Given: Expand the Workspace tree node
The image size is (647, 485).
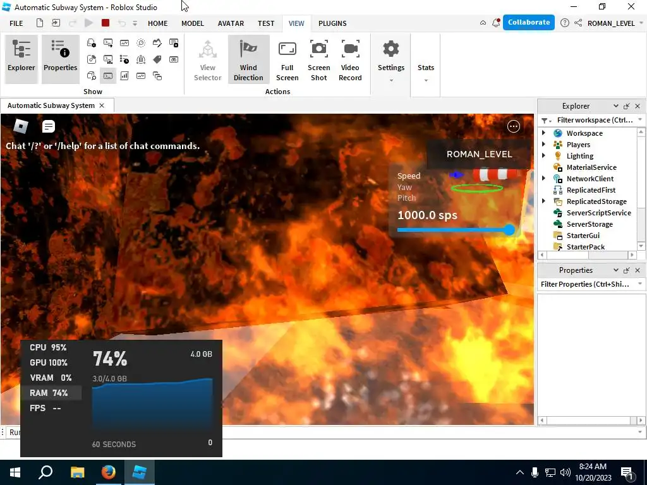Looking at the screenshot, I should point(544,133).
